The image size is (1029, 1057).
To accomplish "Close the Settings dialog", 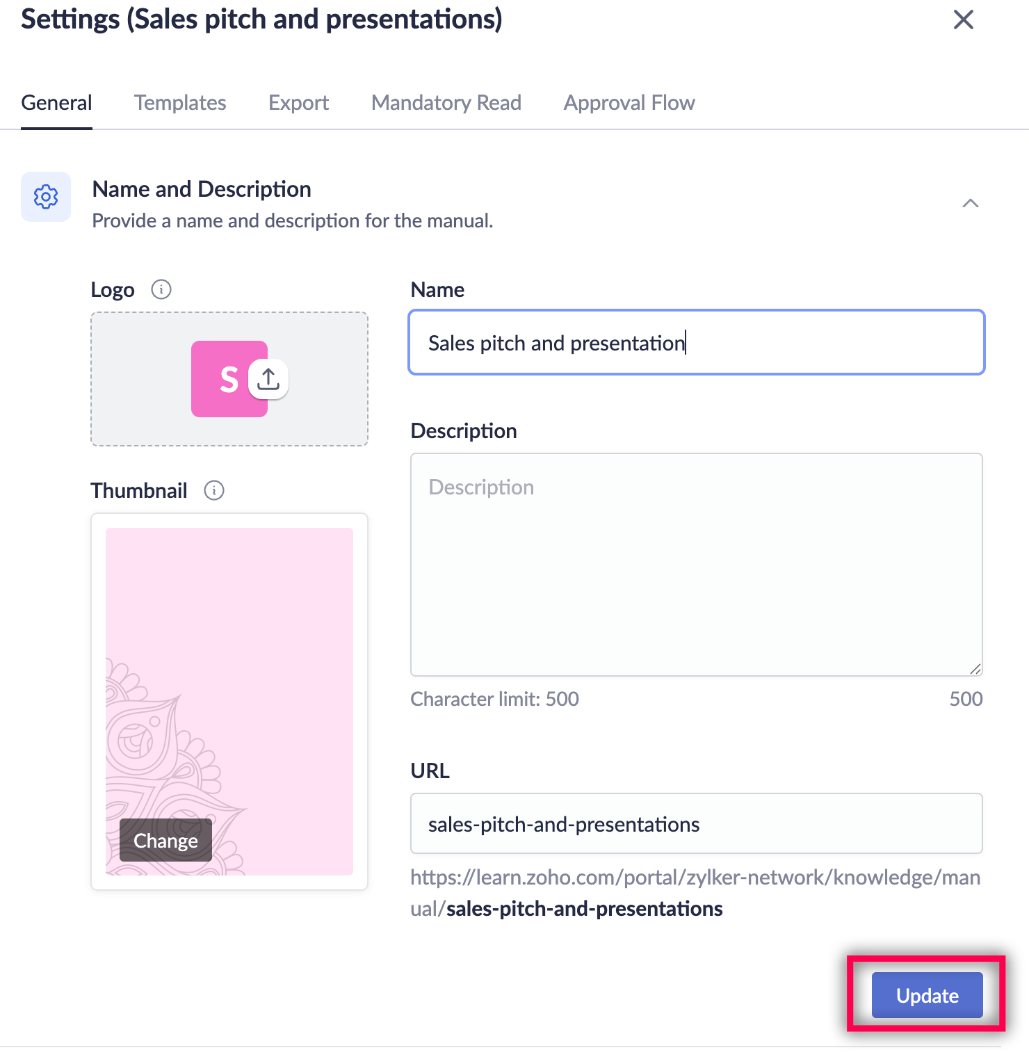I will point(964,19).
